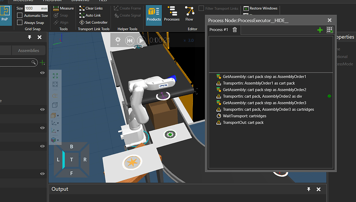This screenshot has width=356, height=202.
Task: Click Create Signal helper tool
Action: (x=127, y=16)
